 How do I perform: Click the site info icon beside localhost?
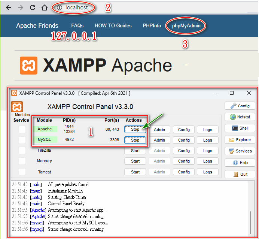(59, 7)
